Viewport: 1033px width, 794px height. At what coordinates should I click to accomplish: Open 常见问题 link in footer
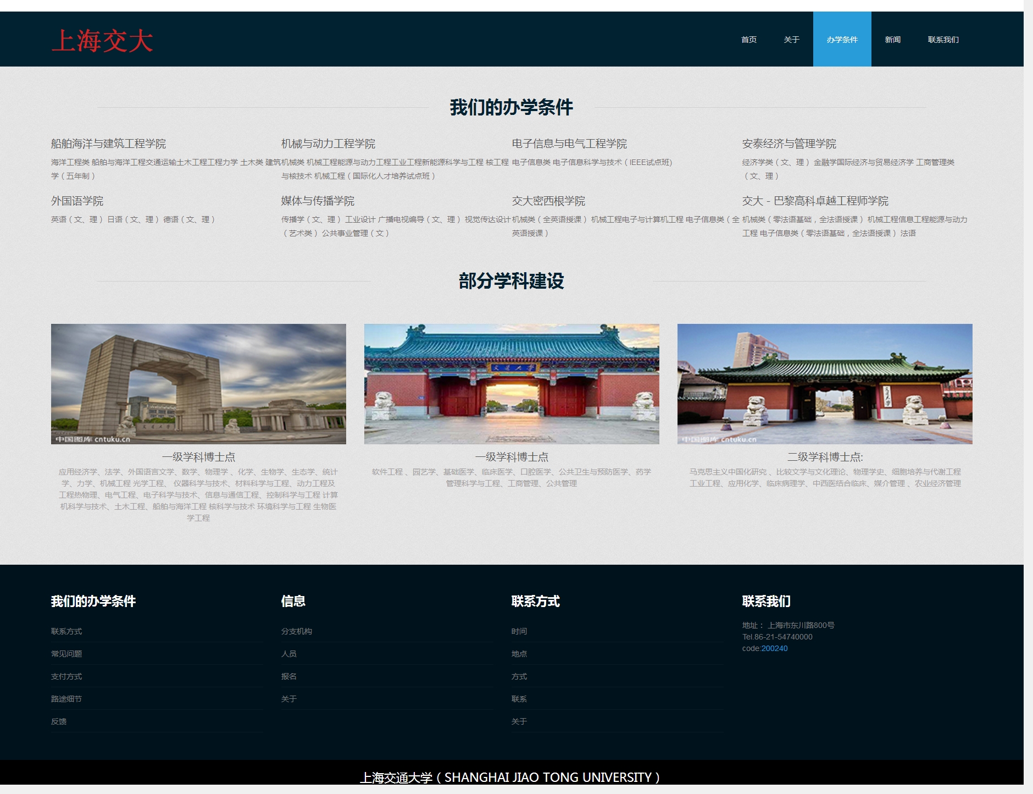point(66,654)
